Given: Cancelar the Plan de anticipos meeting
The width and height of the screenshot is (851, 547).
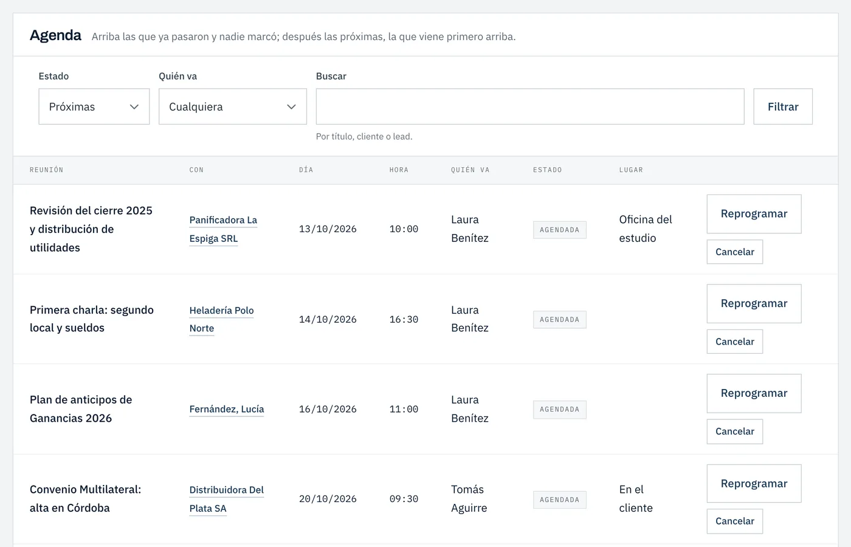Looking at the screenshot, I should click(735, 432).
